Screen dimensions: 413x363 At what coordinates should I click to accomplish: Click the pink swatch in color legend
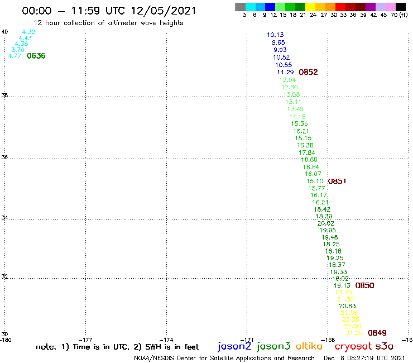pyautogui.click(x=390, y=7)
